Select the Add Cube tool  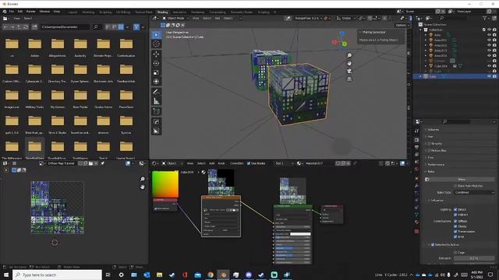(156, 111)
